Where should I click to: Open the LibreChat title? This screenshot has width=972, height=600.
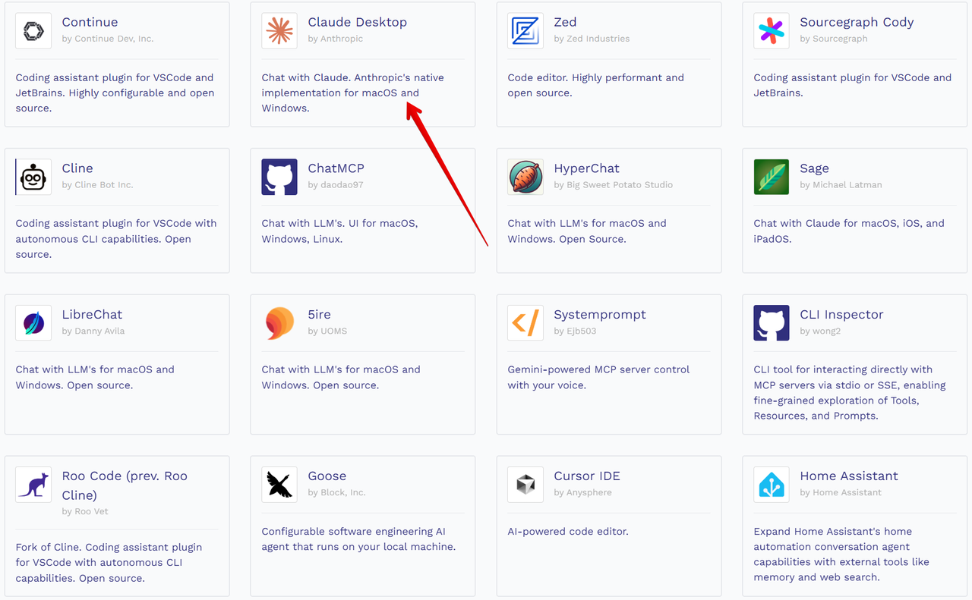[x=92, y=315]
